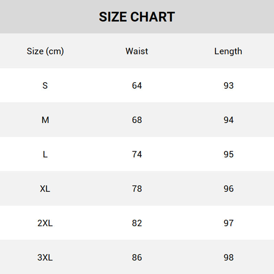Viewport: 274px width, 274px height.
Task: Click waist value 78
Action: point(137,189)
